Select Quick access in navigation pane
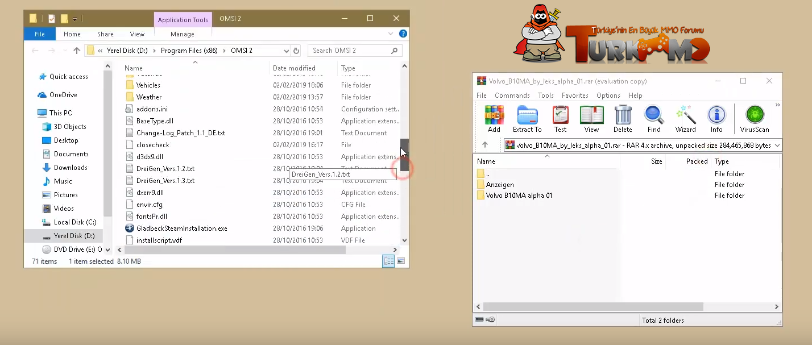812x345 pixels. pyautogui.click(x=68, y=77)
